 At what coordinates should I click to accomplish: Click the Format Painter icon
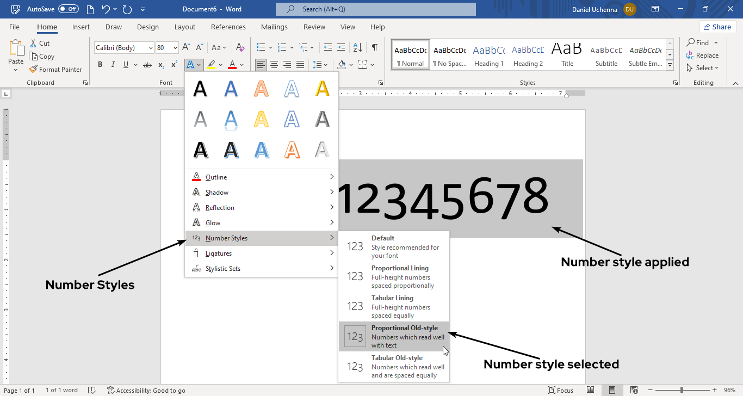click(x=34, y=70)
